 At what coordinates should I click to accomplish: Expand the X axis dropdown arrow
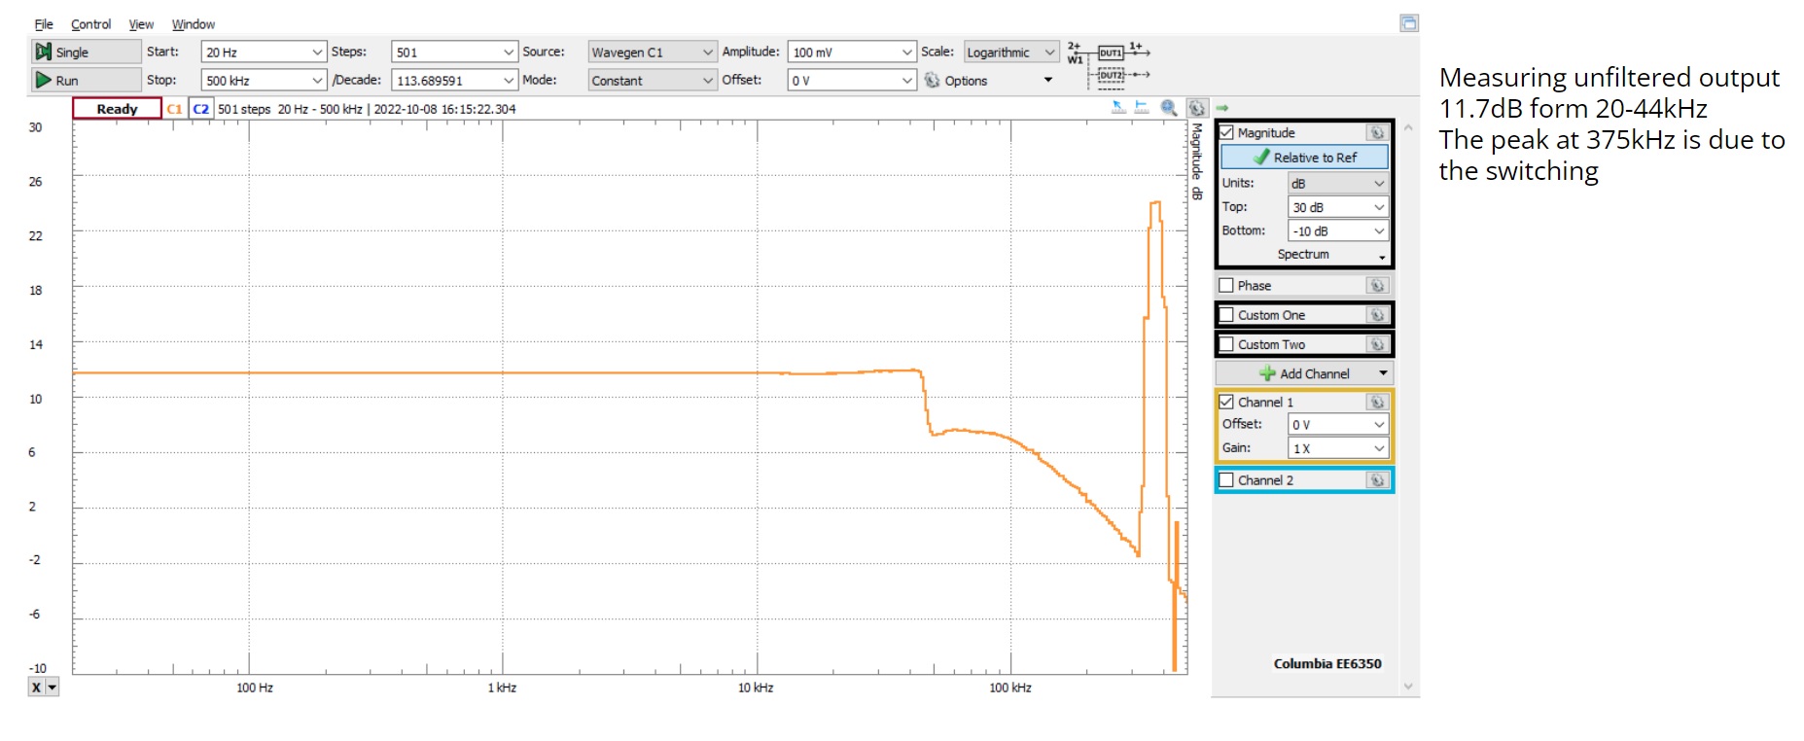(x=53, y=687)
